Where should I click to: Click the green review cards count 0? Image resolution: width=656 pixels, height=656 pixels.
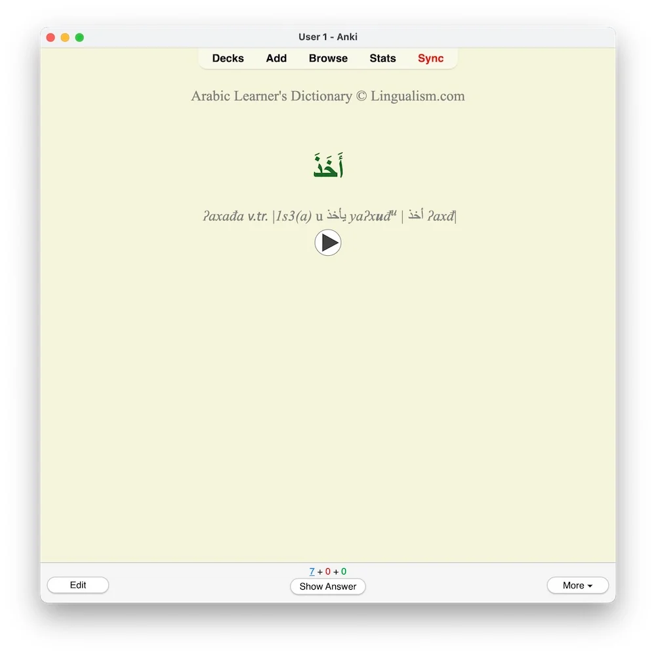pyautogui.click(x=344, y=571)
